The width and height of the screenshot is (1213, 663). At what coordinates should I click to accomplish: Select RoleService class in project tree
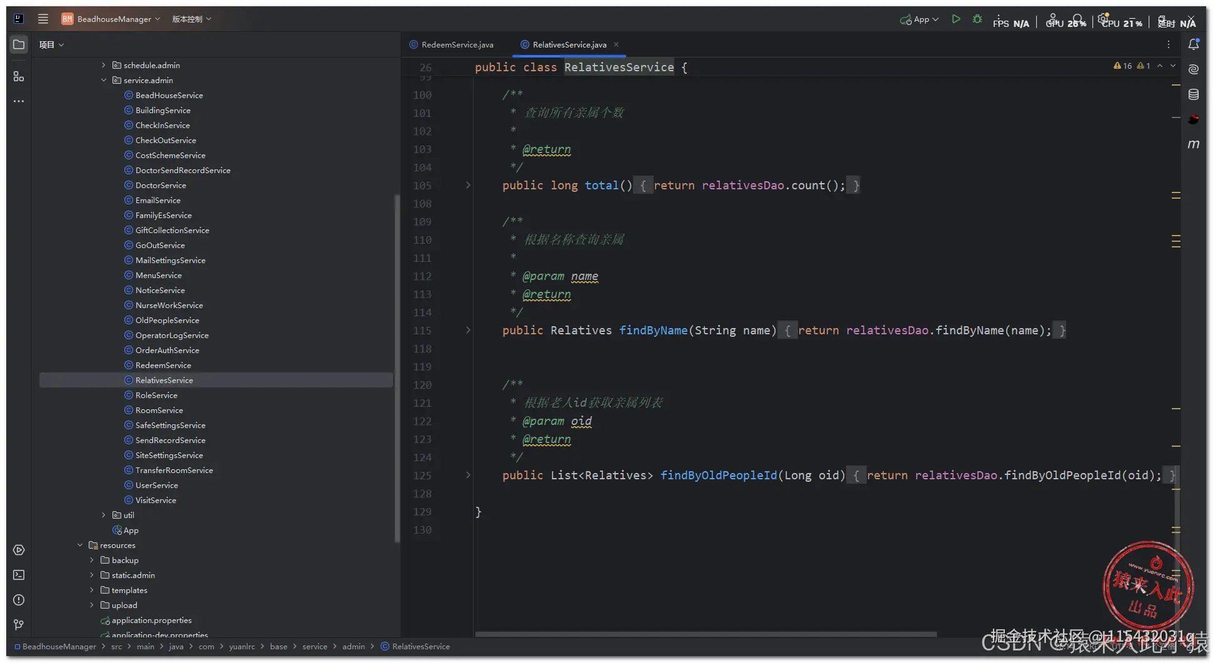point(156,396)
